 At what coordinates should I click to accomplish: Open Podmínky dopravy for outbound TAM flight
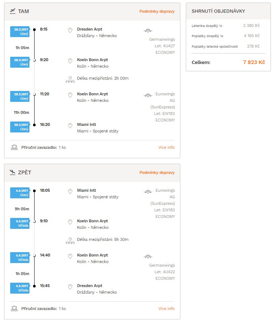pos(157,11)
